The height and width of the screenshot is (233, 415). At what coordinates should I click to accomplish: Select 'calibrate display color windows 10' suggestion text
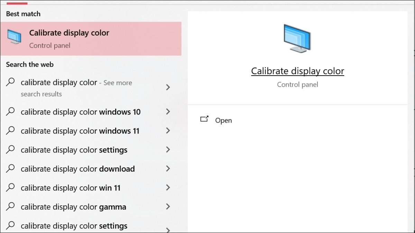click(81, 112)
